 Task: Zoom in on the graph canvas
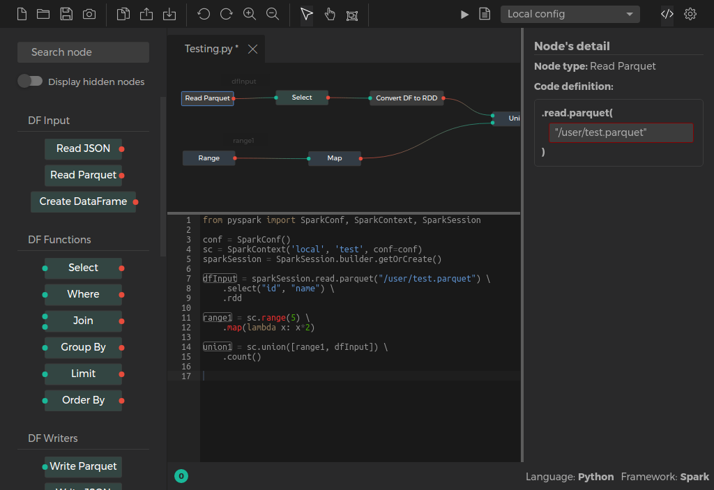pyautogui.click(x=250, y=14)
